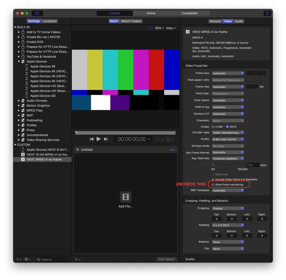Expand the MPEG Files group
This screenshot has height=280, width=286.
[x=19, y=111]
